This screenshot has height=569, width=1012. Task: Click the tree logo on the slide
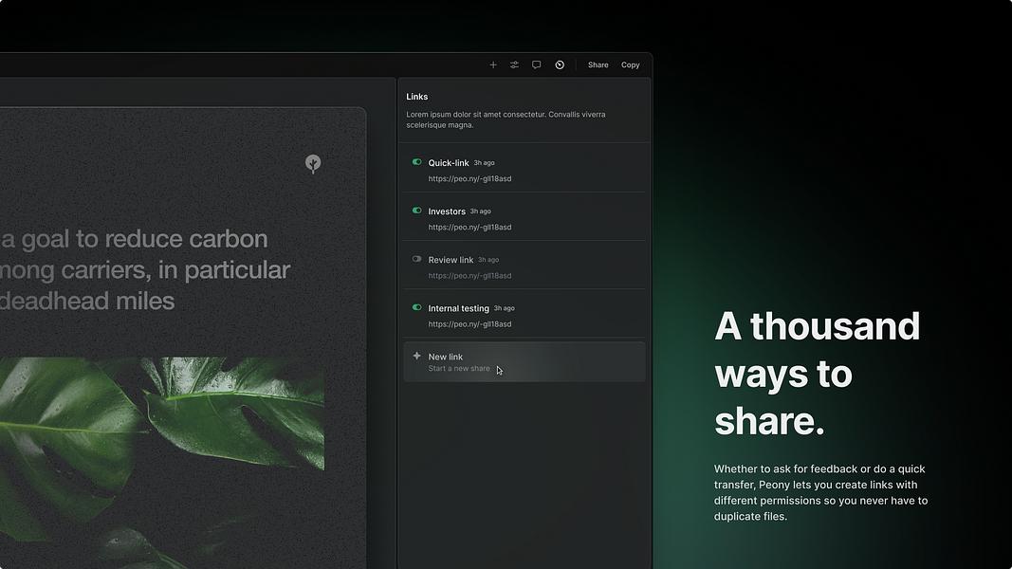click(313, 164)
